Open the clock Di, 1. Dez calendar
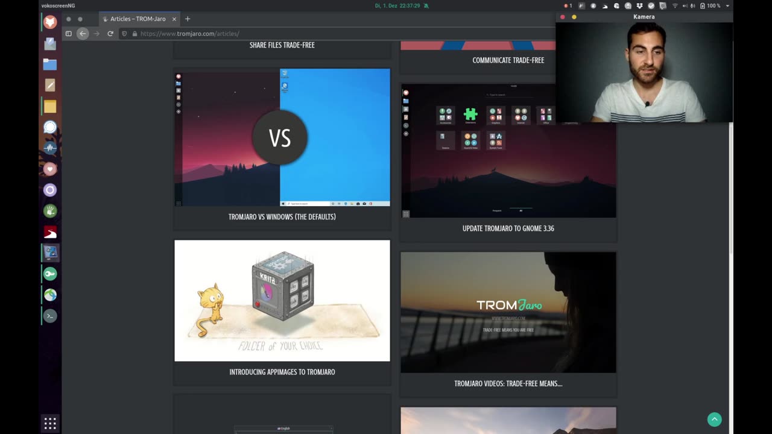 (397, 5)
